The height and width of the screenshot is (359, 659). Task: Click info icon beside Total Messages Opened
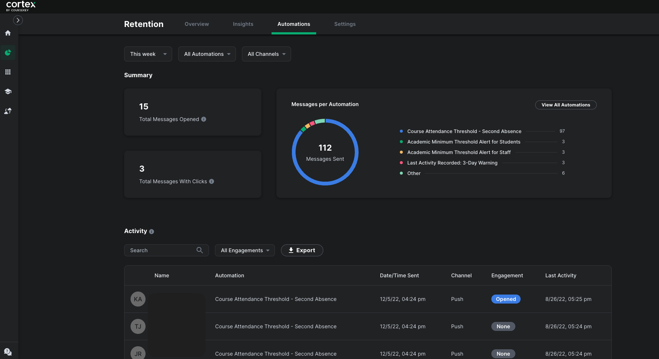pos(204,119)
